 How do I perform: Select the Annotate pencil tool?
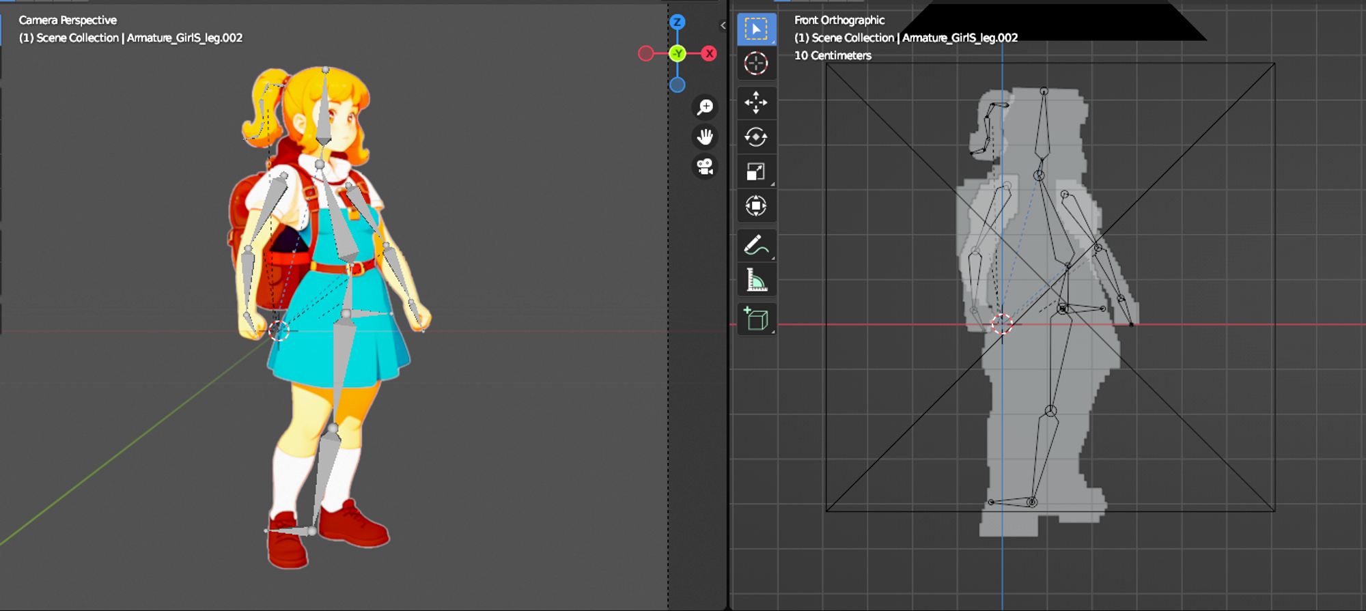tap(756, 245)
